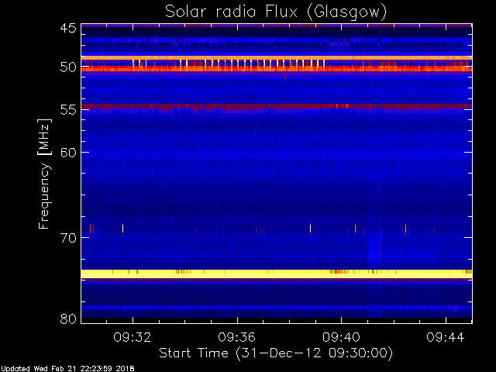Click the "Updated Wed Feb 21 22:23:59 2018" timestamp
This screenshot has height=372, width=496.
point(67,369)
